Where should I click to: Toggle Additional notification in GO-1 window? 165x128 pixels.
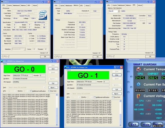(95, 97)
